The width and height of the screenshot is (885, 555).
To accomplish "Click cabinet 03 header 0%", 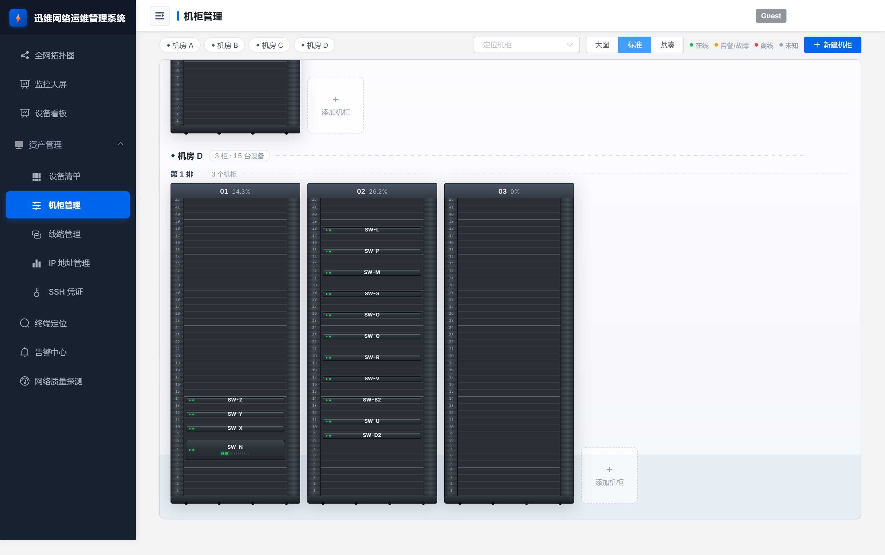I will [509, 191].
